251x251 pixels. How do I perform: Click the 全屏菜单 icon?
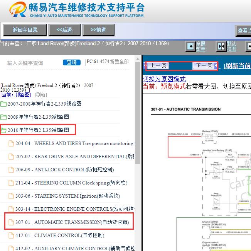[190, 46]
